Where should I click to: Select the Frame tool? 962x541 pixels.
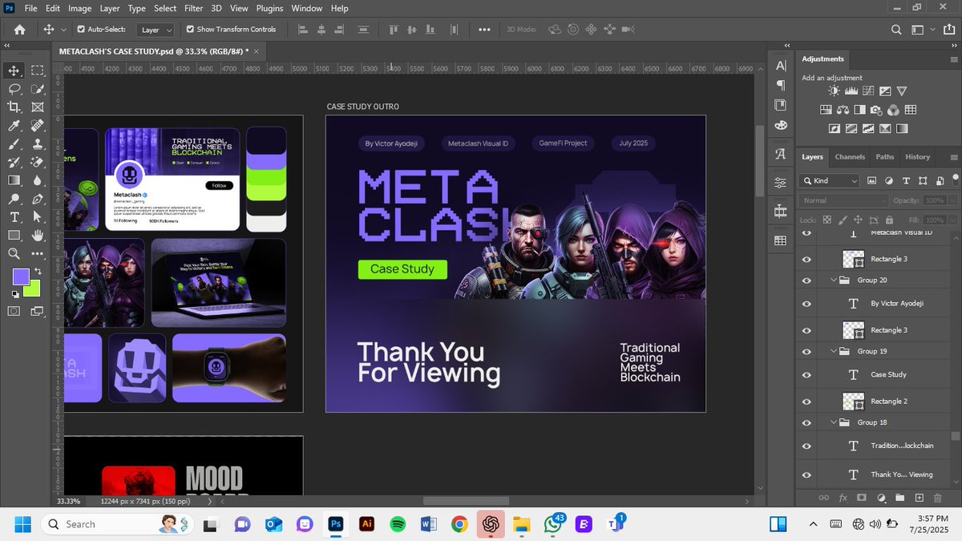click(37, 107)
